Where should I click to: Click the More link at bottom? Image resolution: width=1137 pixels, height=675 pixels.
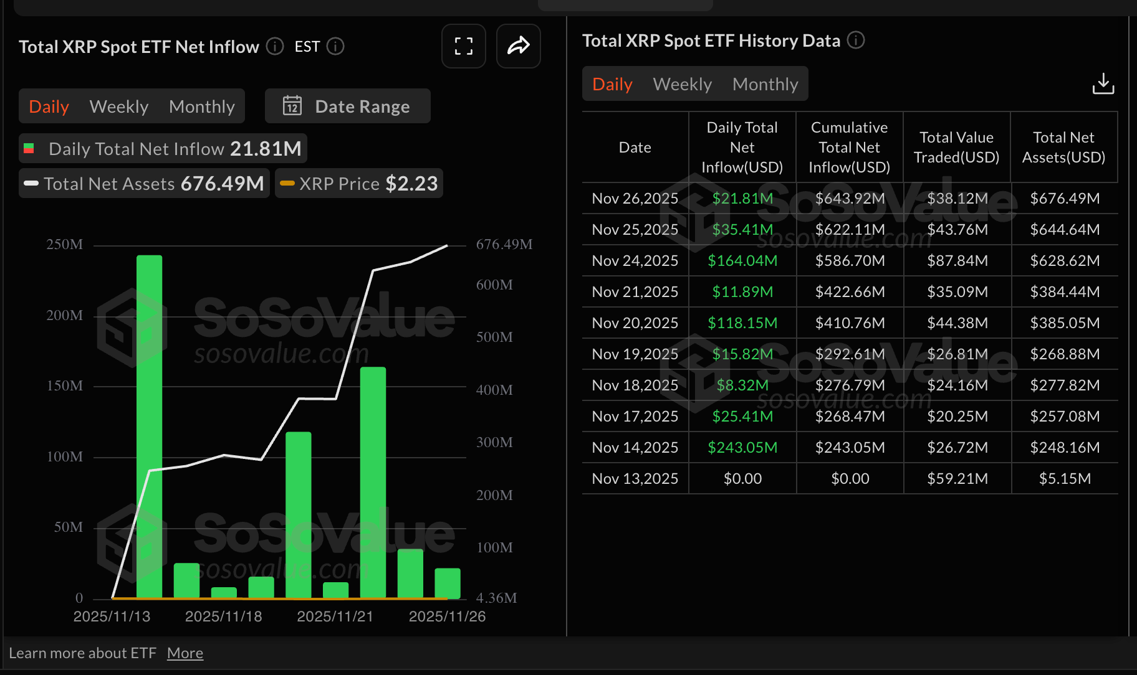point(185,653)
